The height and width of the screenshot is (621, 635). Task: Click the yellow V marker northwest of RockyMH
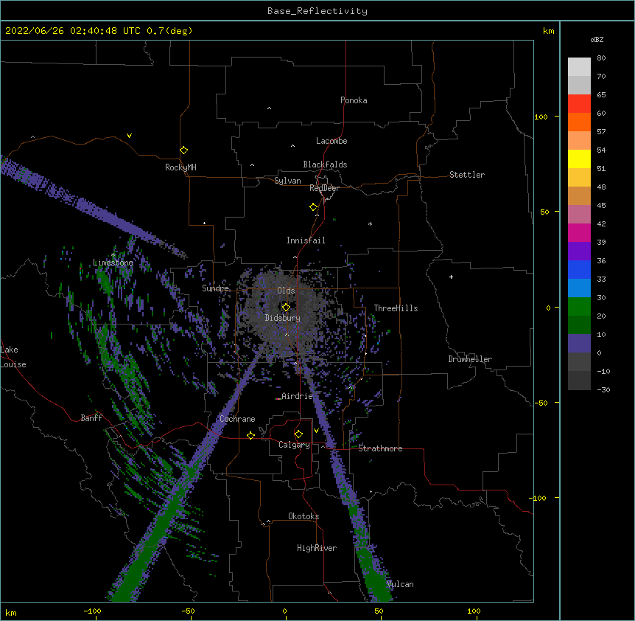point(129,136)
